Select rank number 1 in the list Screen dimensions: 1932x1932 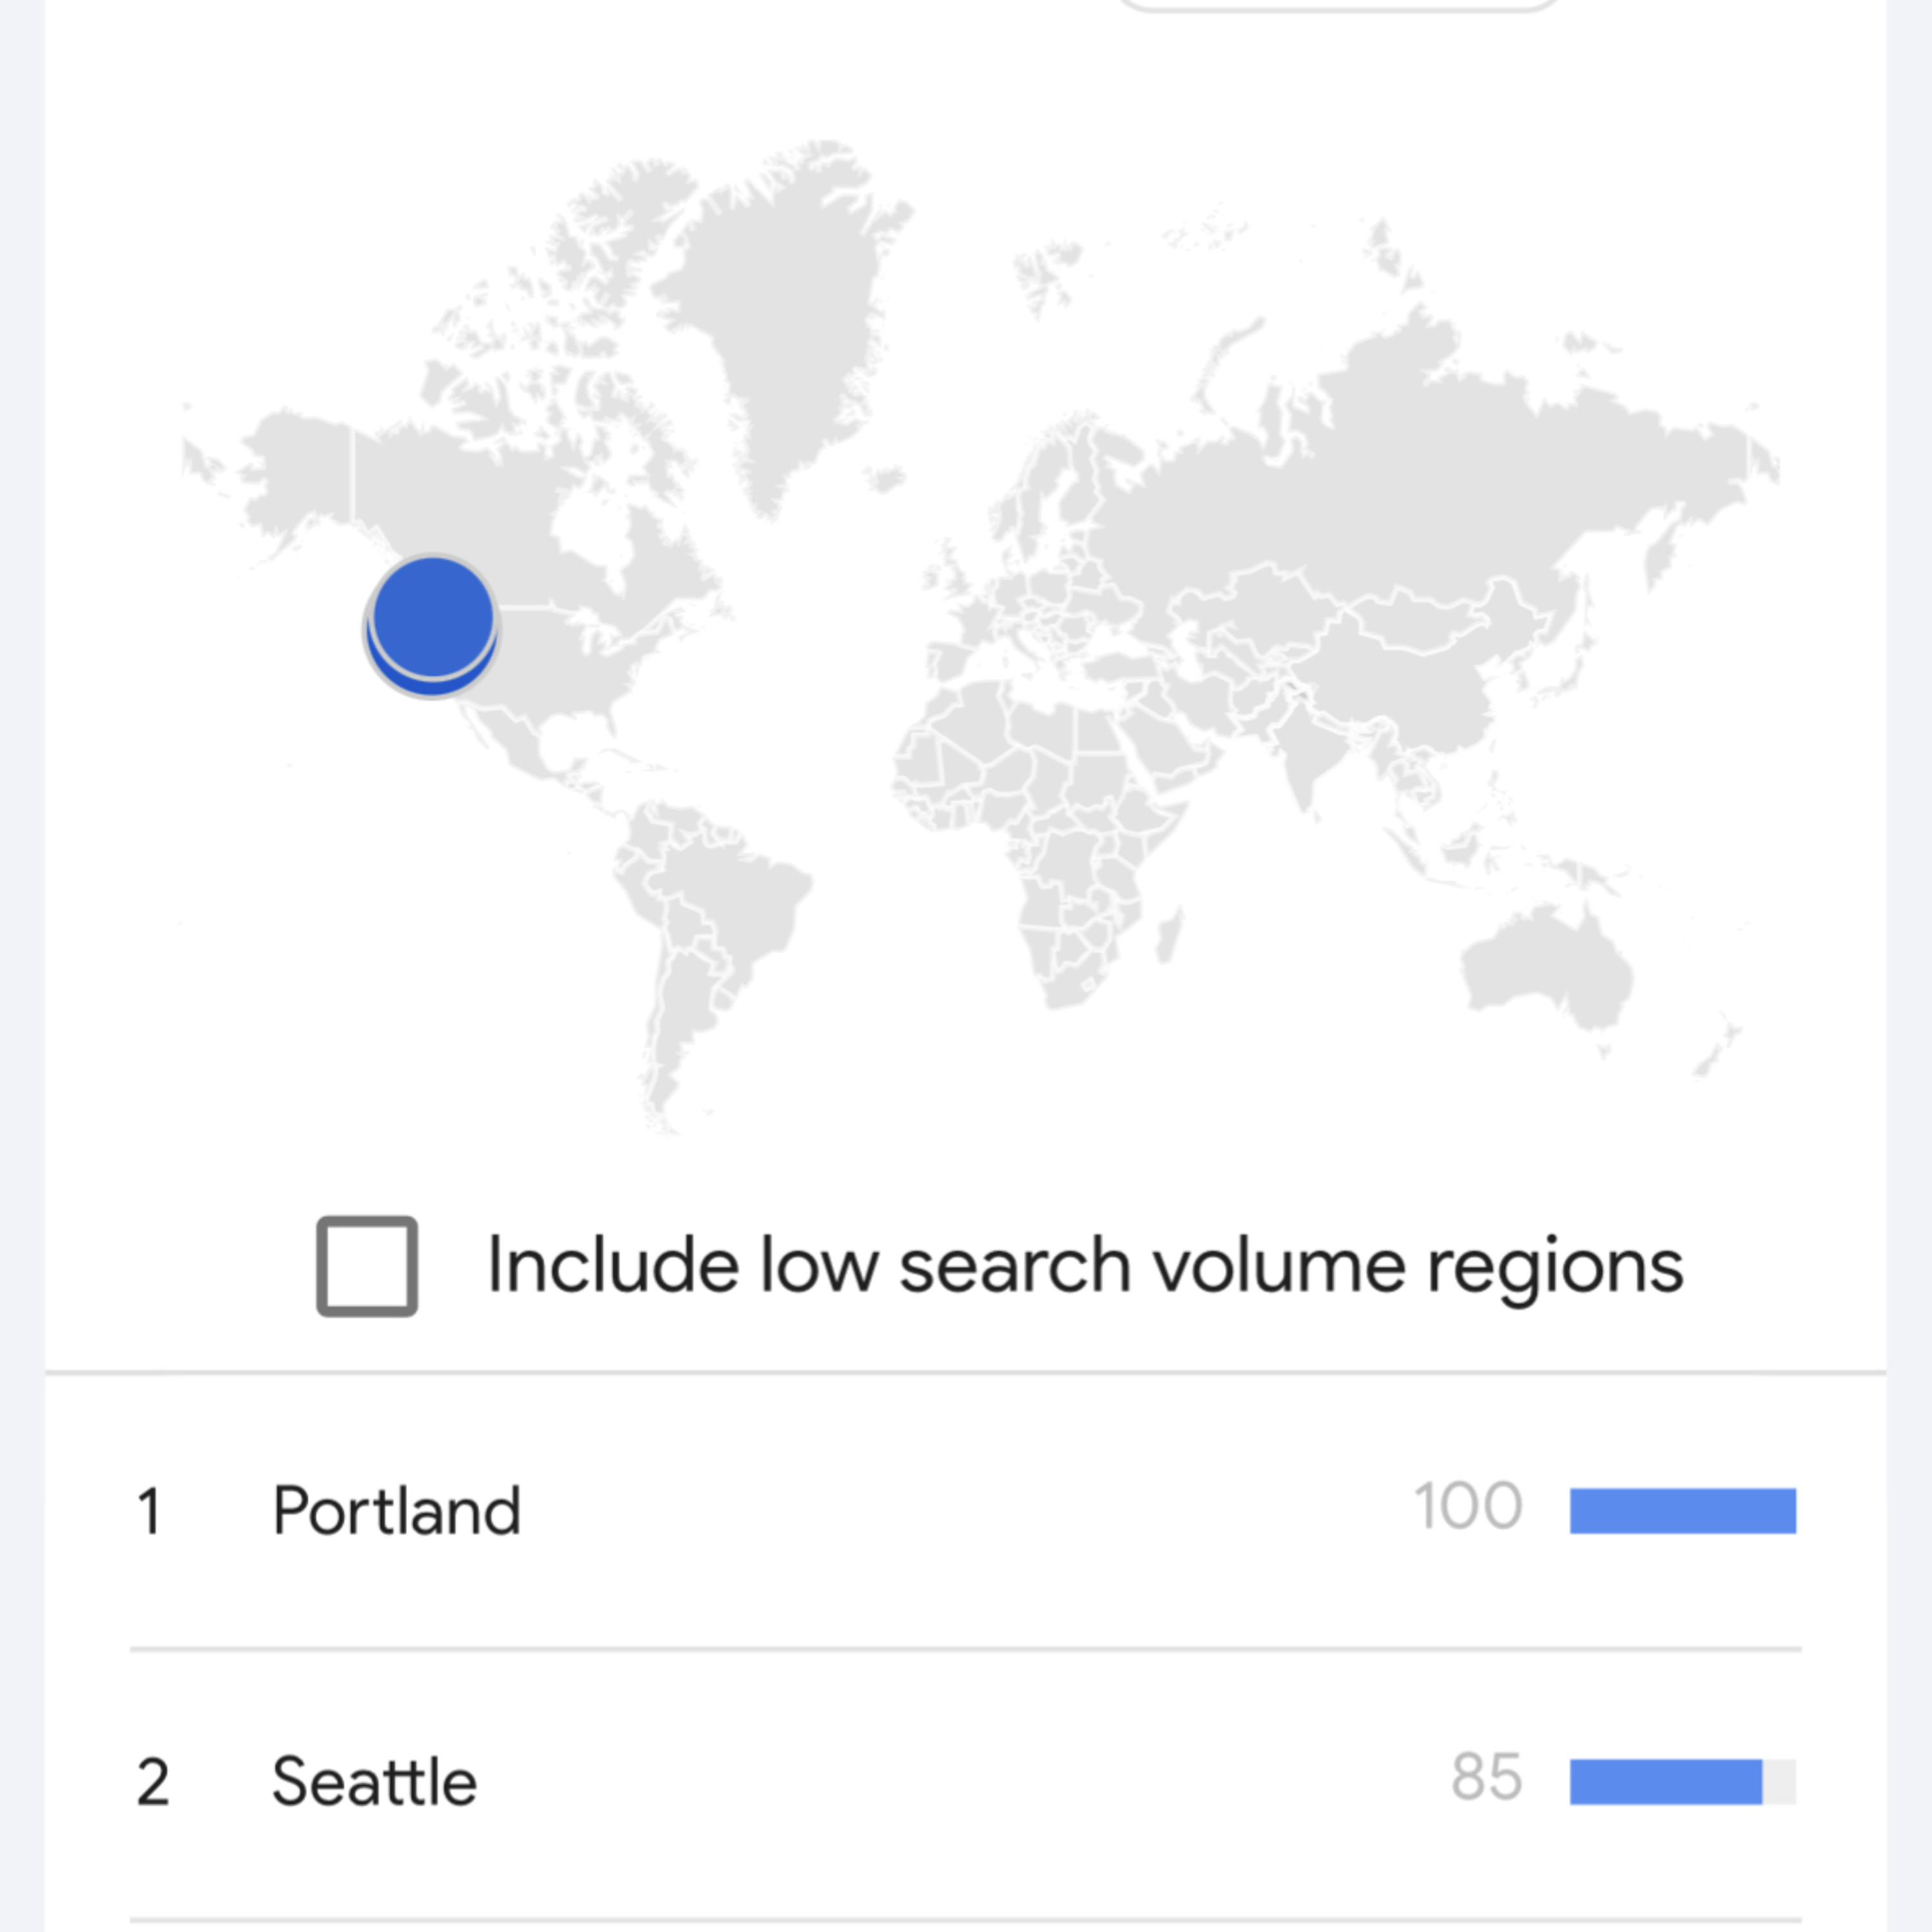point(150,1510)
